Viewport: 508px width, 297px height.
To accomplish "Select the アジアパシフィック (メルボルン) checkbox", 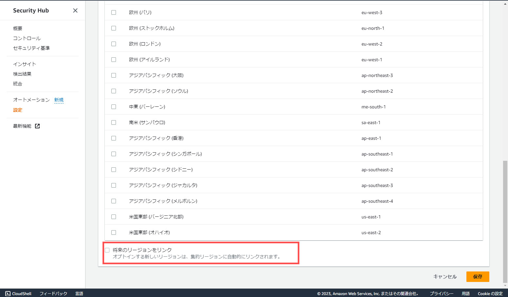I will coord(114,201).
